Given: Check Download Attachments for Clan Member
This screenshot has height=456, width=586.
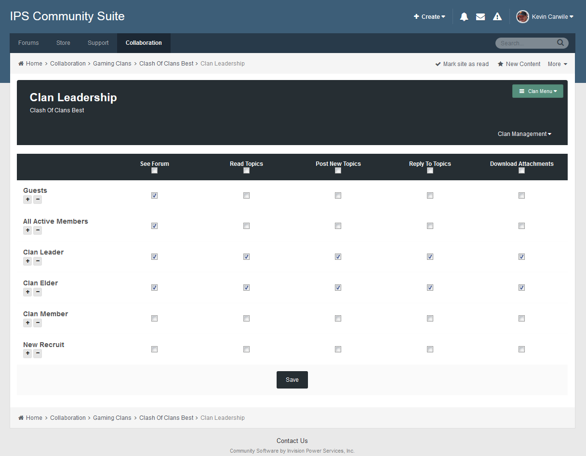Looking at the screenshot, I should coord(521,318).
